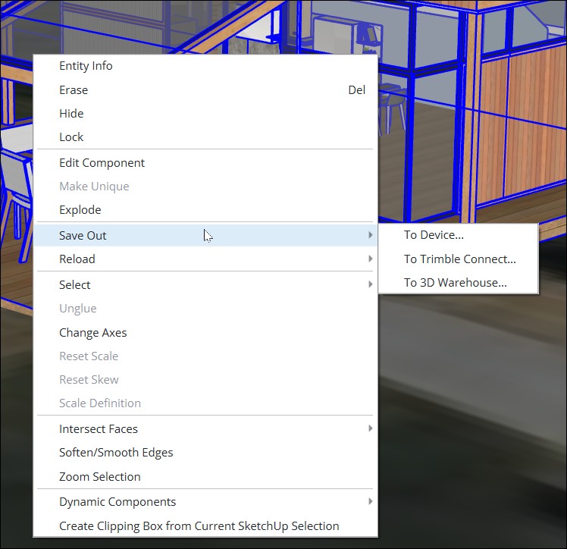Expand the Save Out submenu arrow
The width and height of the screenshot is (567, 549).
(x=370, y=236)
